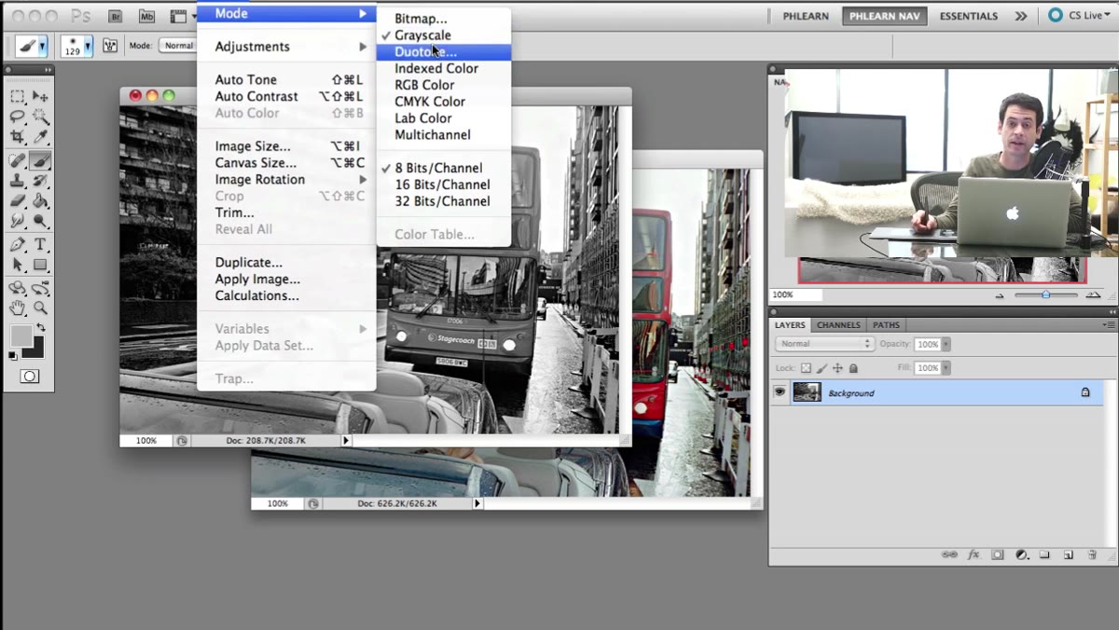This screenshot has height=630, width=1119.
Task: Open Mini Bridge with Mb icon
Action: pos(146,16)
